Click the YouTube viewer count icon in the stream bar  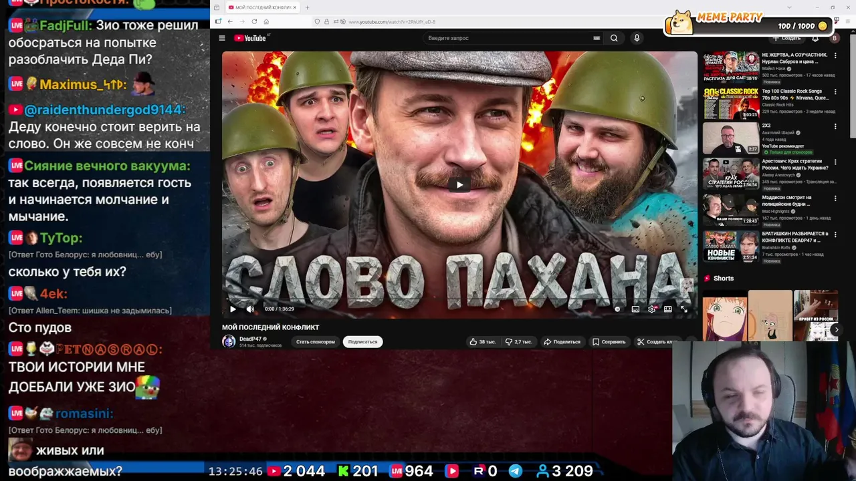274,471
